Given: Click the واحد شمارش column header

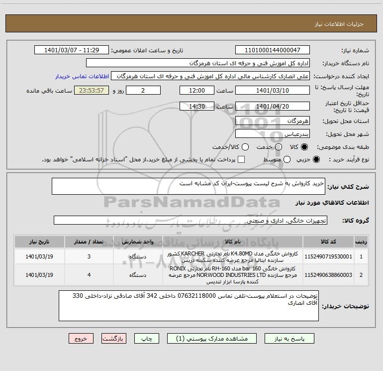Looking at the screenshot, I should click(x=138, y=242).
